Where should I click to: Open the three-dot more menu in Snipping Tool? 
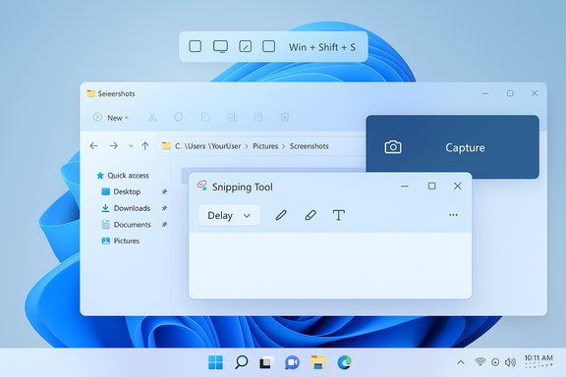coord(453,215)
